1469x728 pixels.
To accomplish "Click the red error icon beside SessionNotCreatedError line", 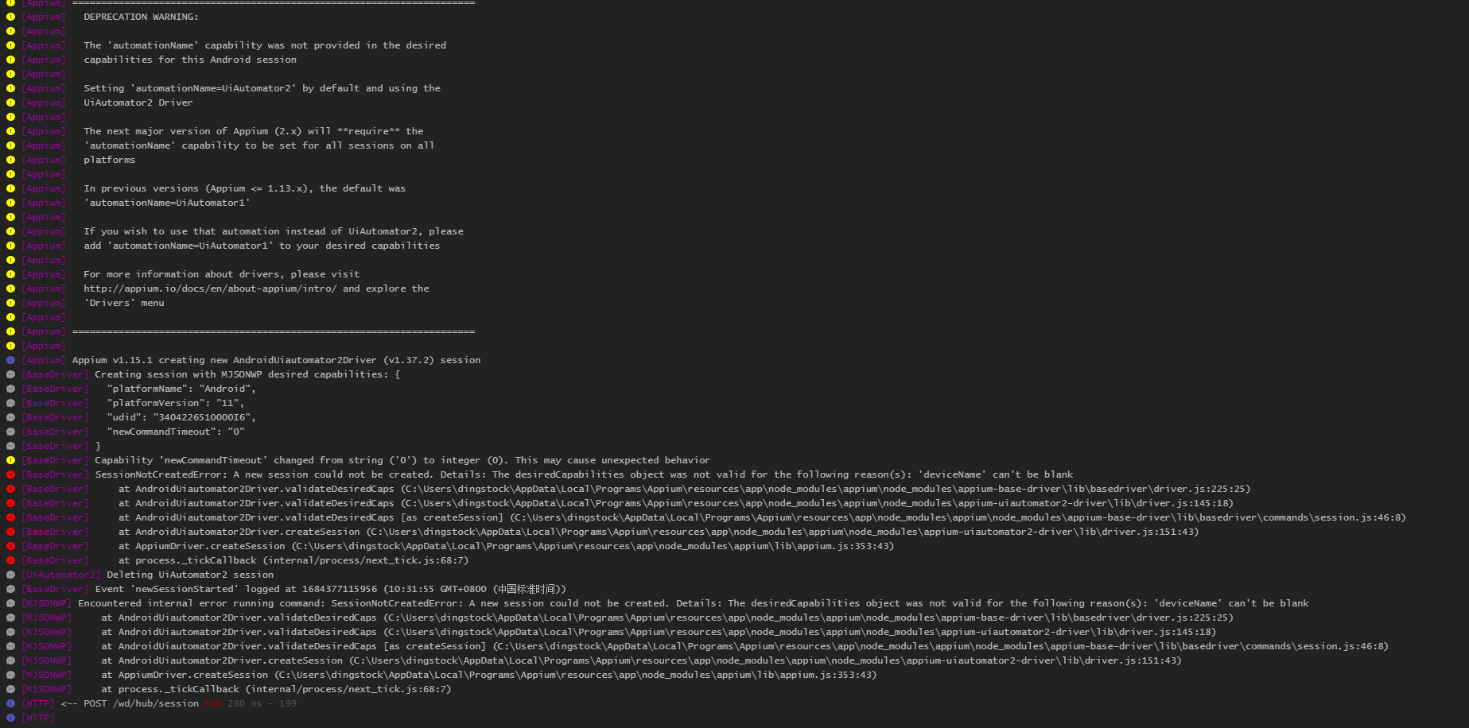I will pos(10,474).
